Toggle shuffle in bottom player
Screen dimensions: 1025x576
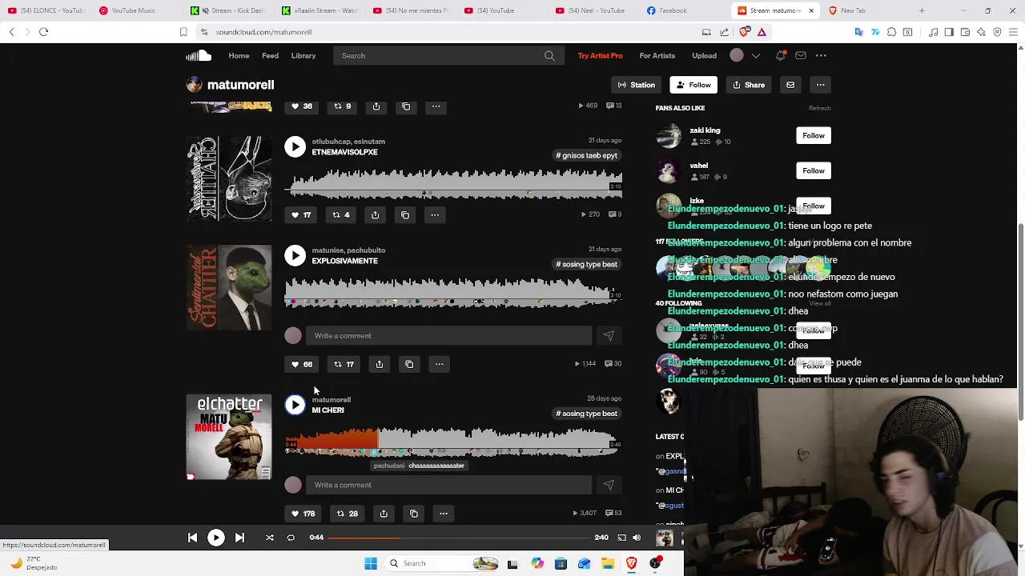(x=270, y=538)
